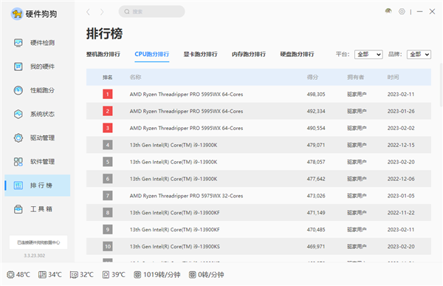Click rank 1 red badge

tap(108, 94)
